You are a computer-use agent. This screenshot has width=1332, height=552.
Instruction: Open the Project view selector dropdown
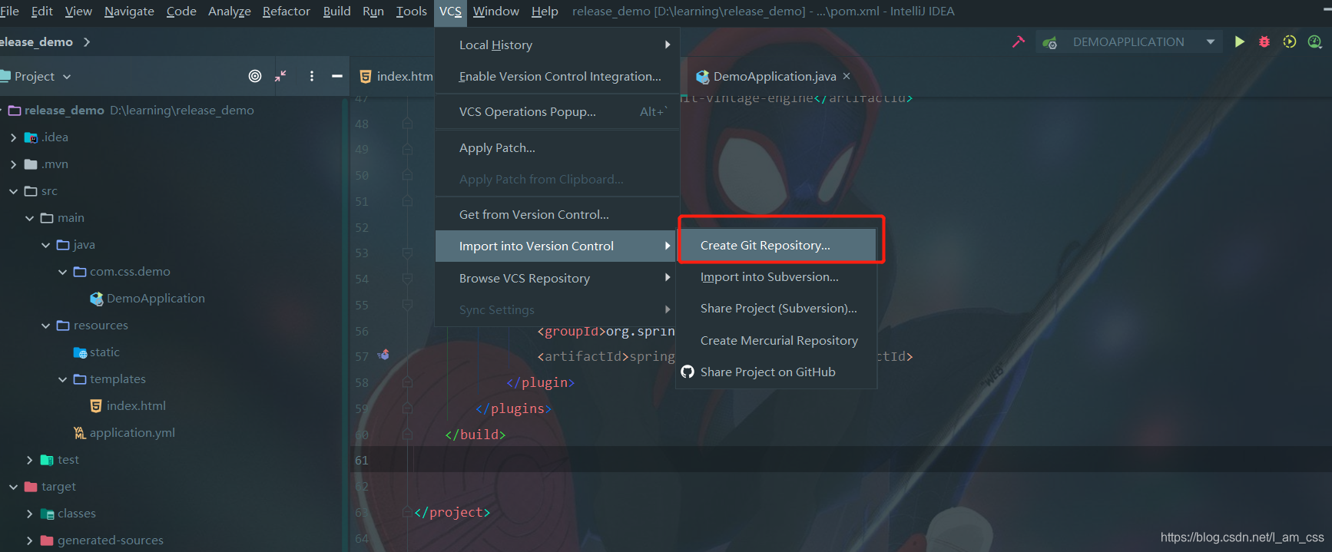[x=67, y=77]
